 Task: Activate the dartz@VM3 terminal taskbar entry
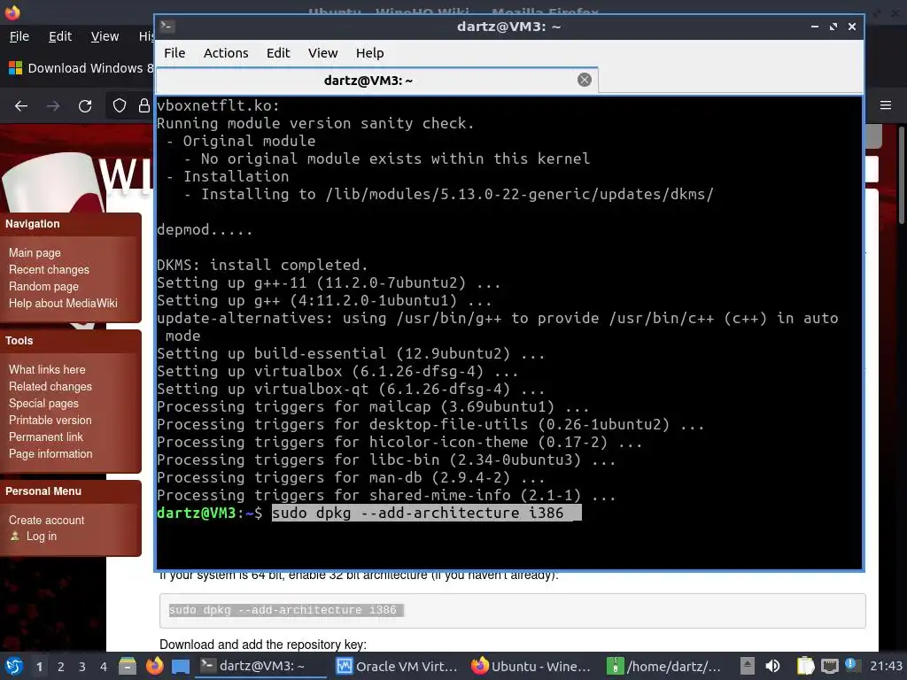pyautogui.click(x=261, y=666)
